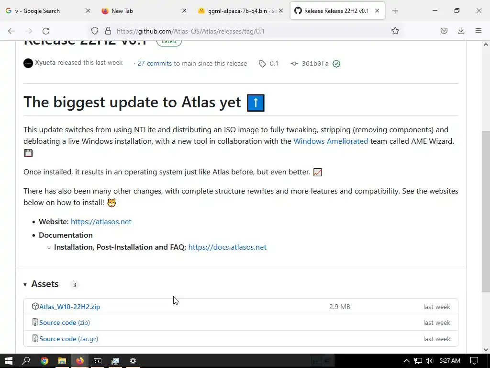
Task: Open File Explorer from taskbar
Action: [62, 361]
